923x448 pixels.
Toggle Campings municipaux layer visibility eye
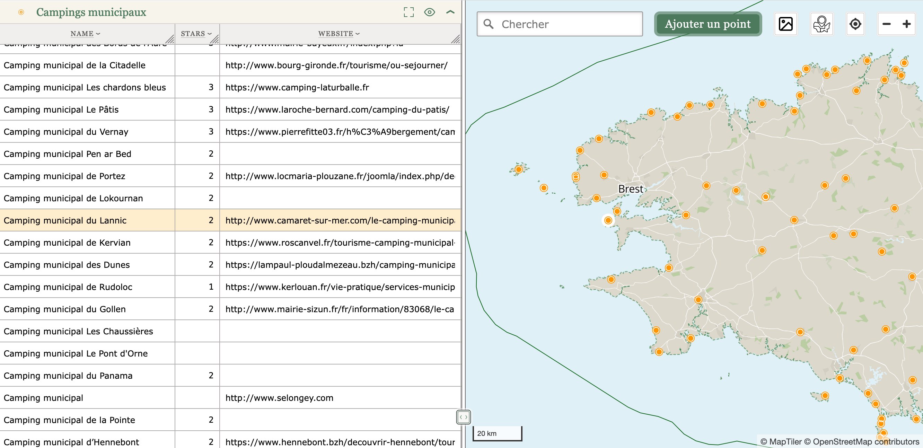coord(429,12)
